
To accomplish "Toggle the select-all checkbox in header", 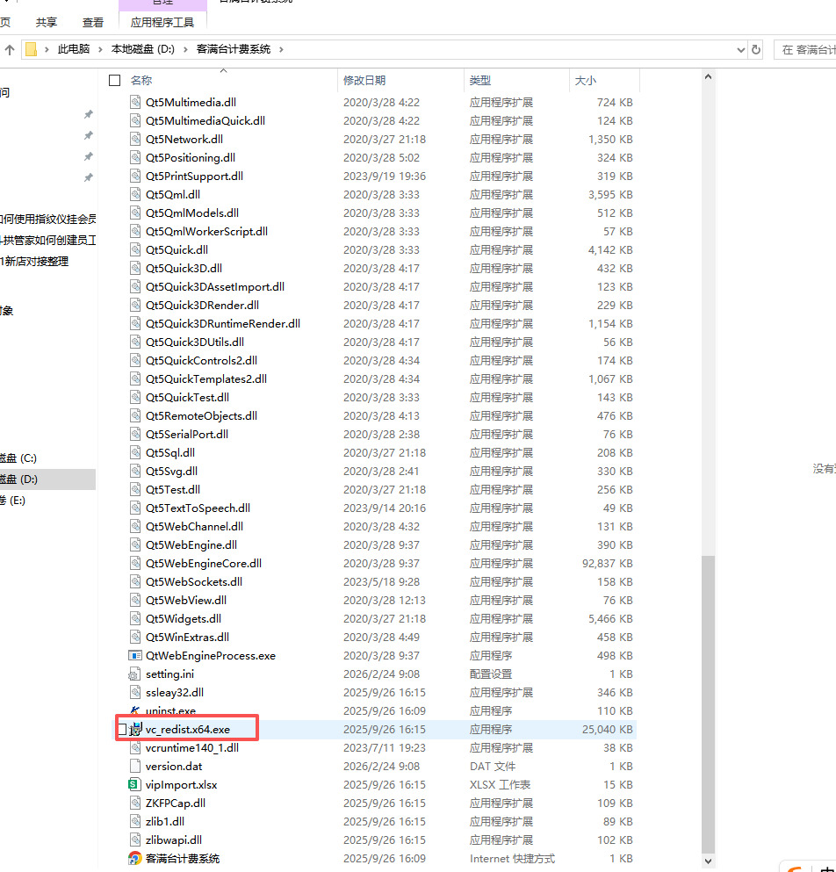I will click(x=114, y=80).
